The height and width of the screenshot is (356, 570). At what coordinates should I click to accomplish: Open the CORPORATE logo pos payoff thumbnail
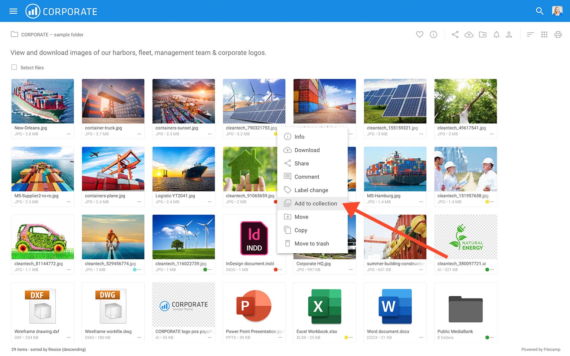(x=184, y=305)
